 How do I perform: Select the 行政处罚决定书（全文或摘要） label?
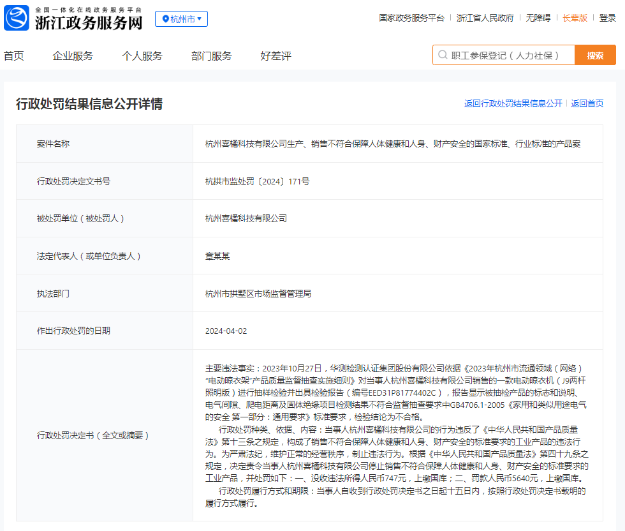point(93,435)
